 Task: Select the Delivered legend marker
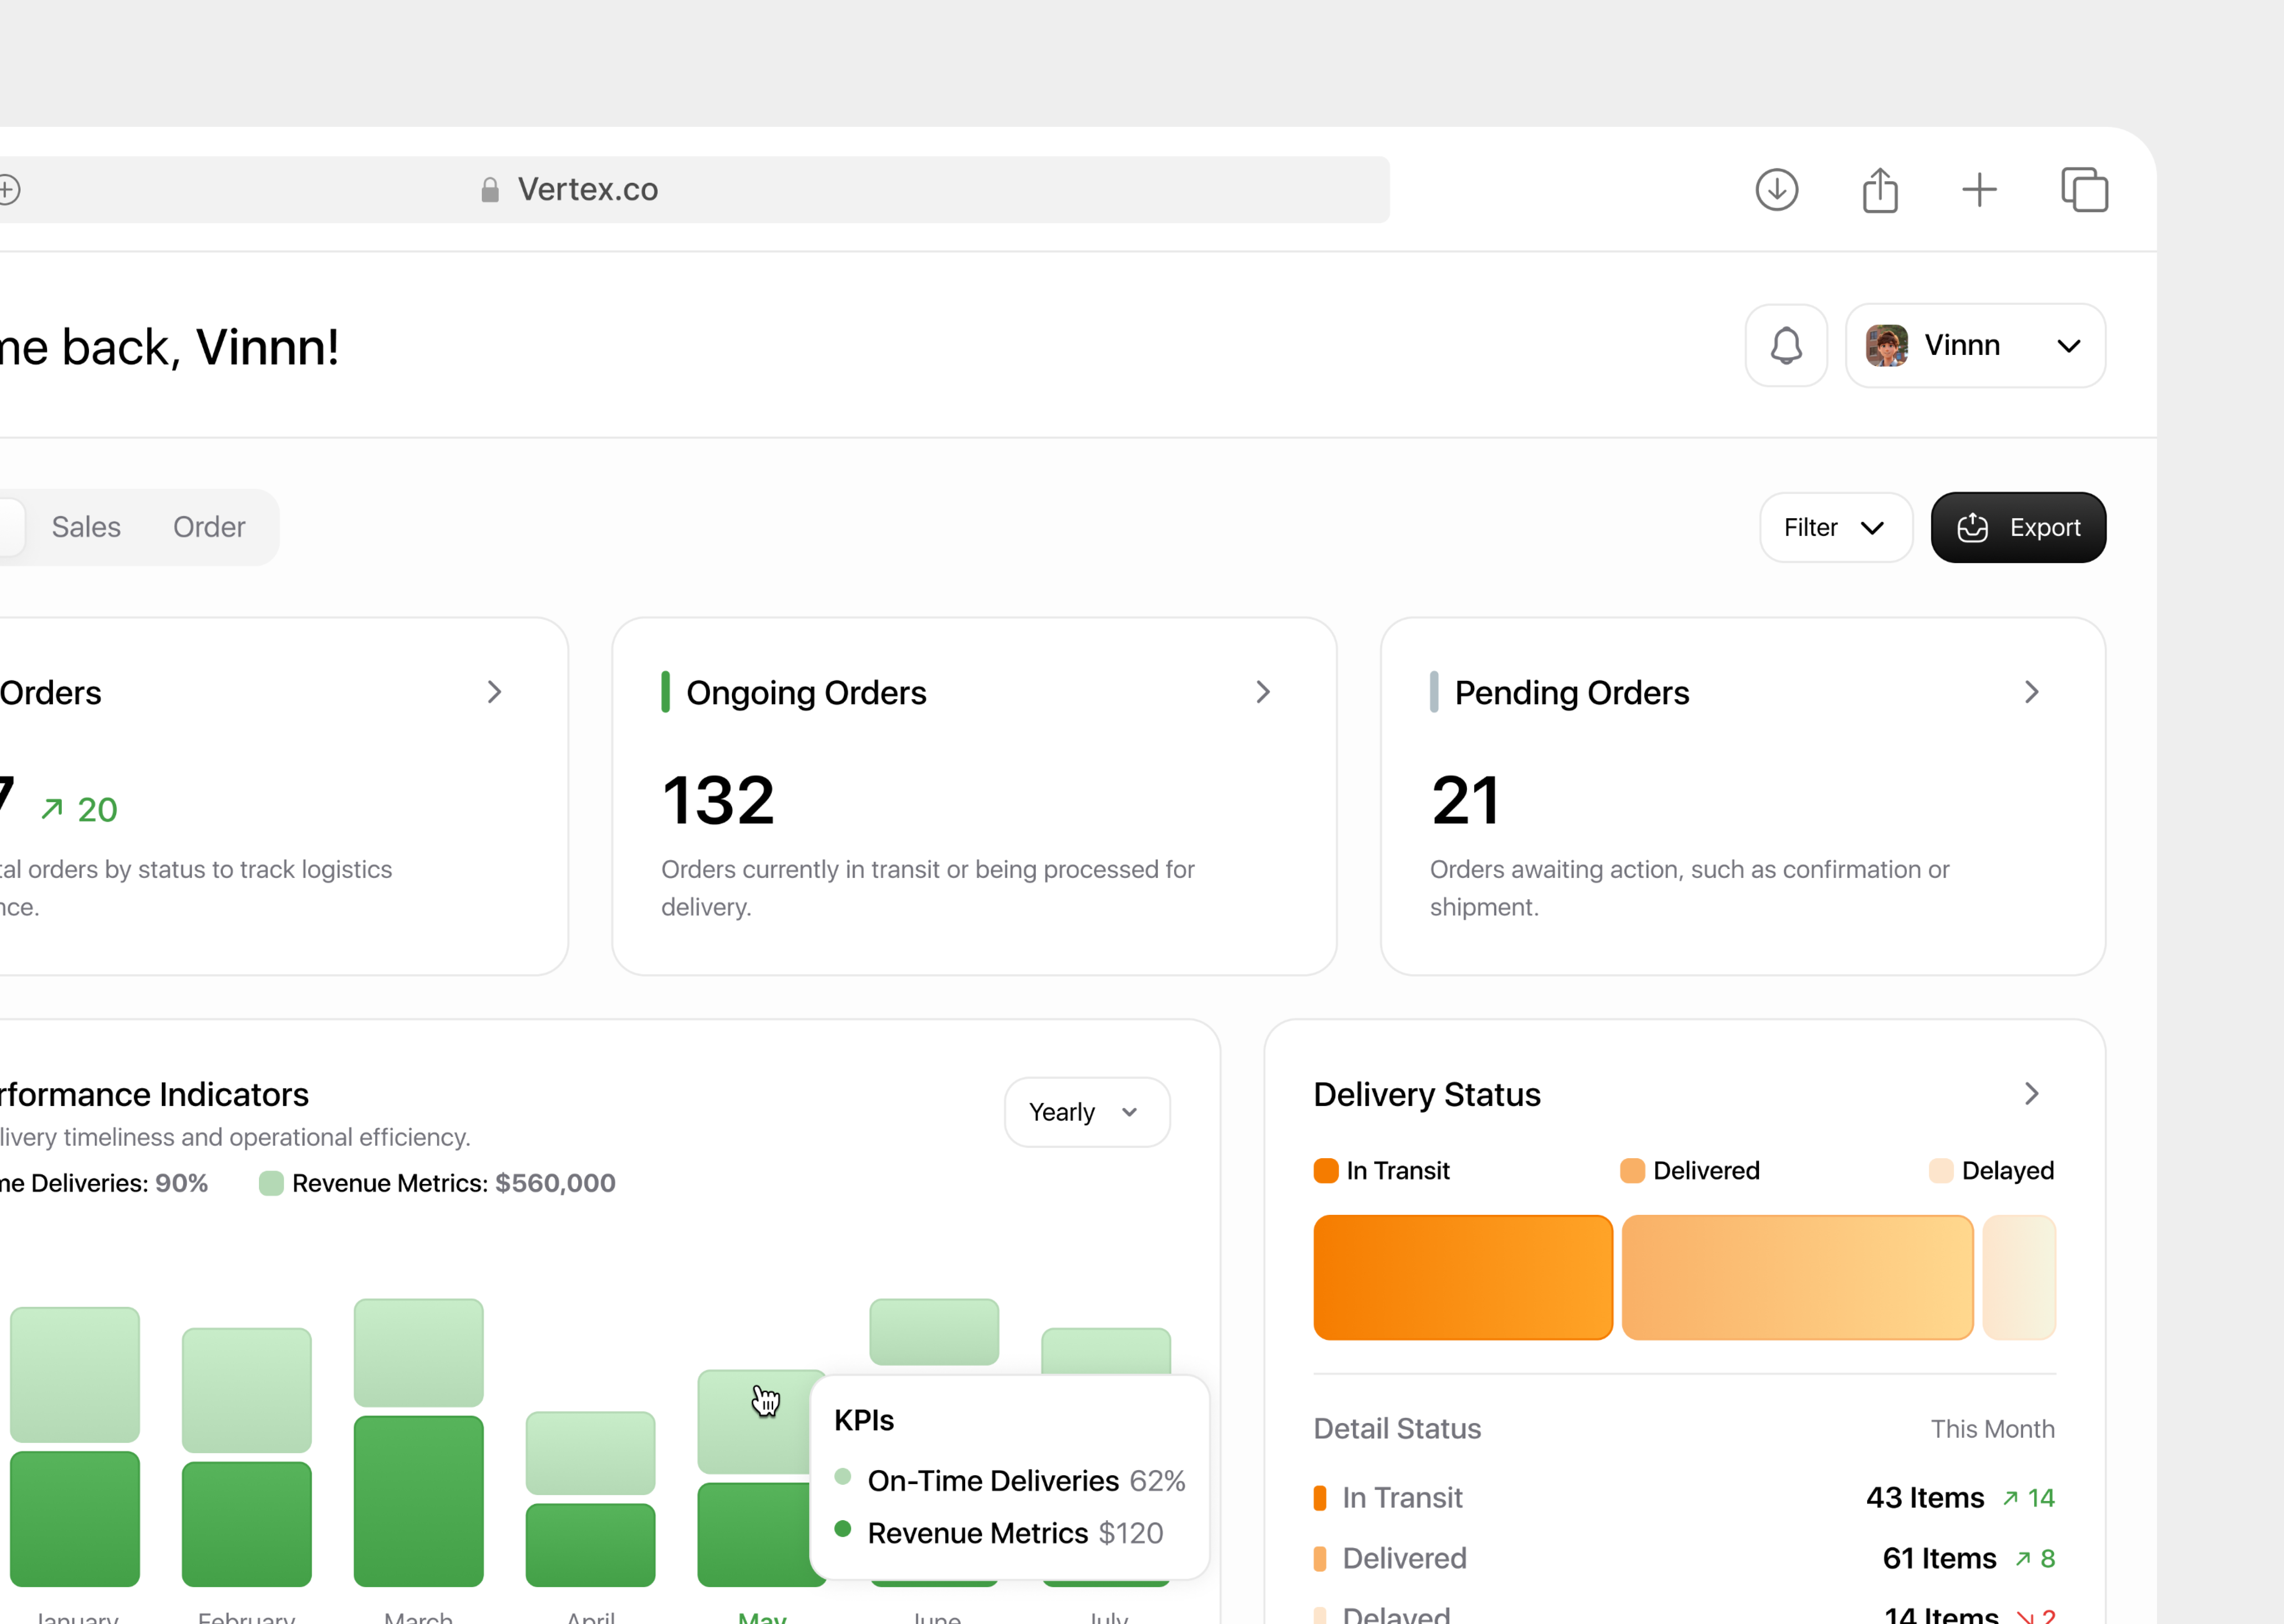[1633, 1170]
